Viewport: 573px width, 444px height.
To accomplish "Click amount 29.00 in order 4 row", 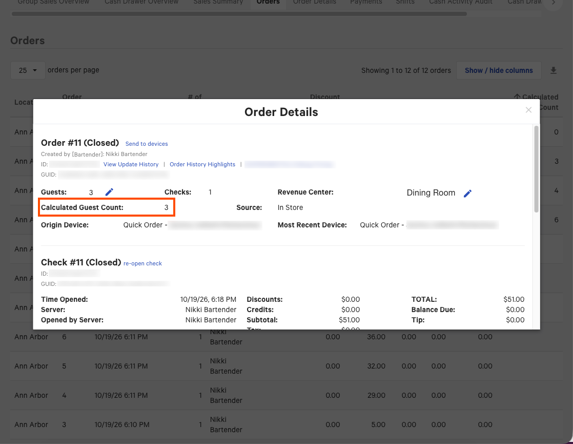I will pyautogui.click(x=376, y=395).
